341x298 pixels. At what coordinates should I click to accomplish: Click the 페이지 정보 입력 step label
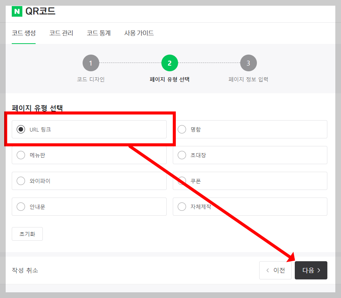(248, 79)
